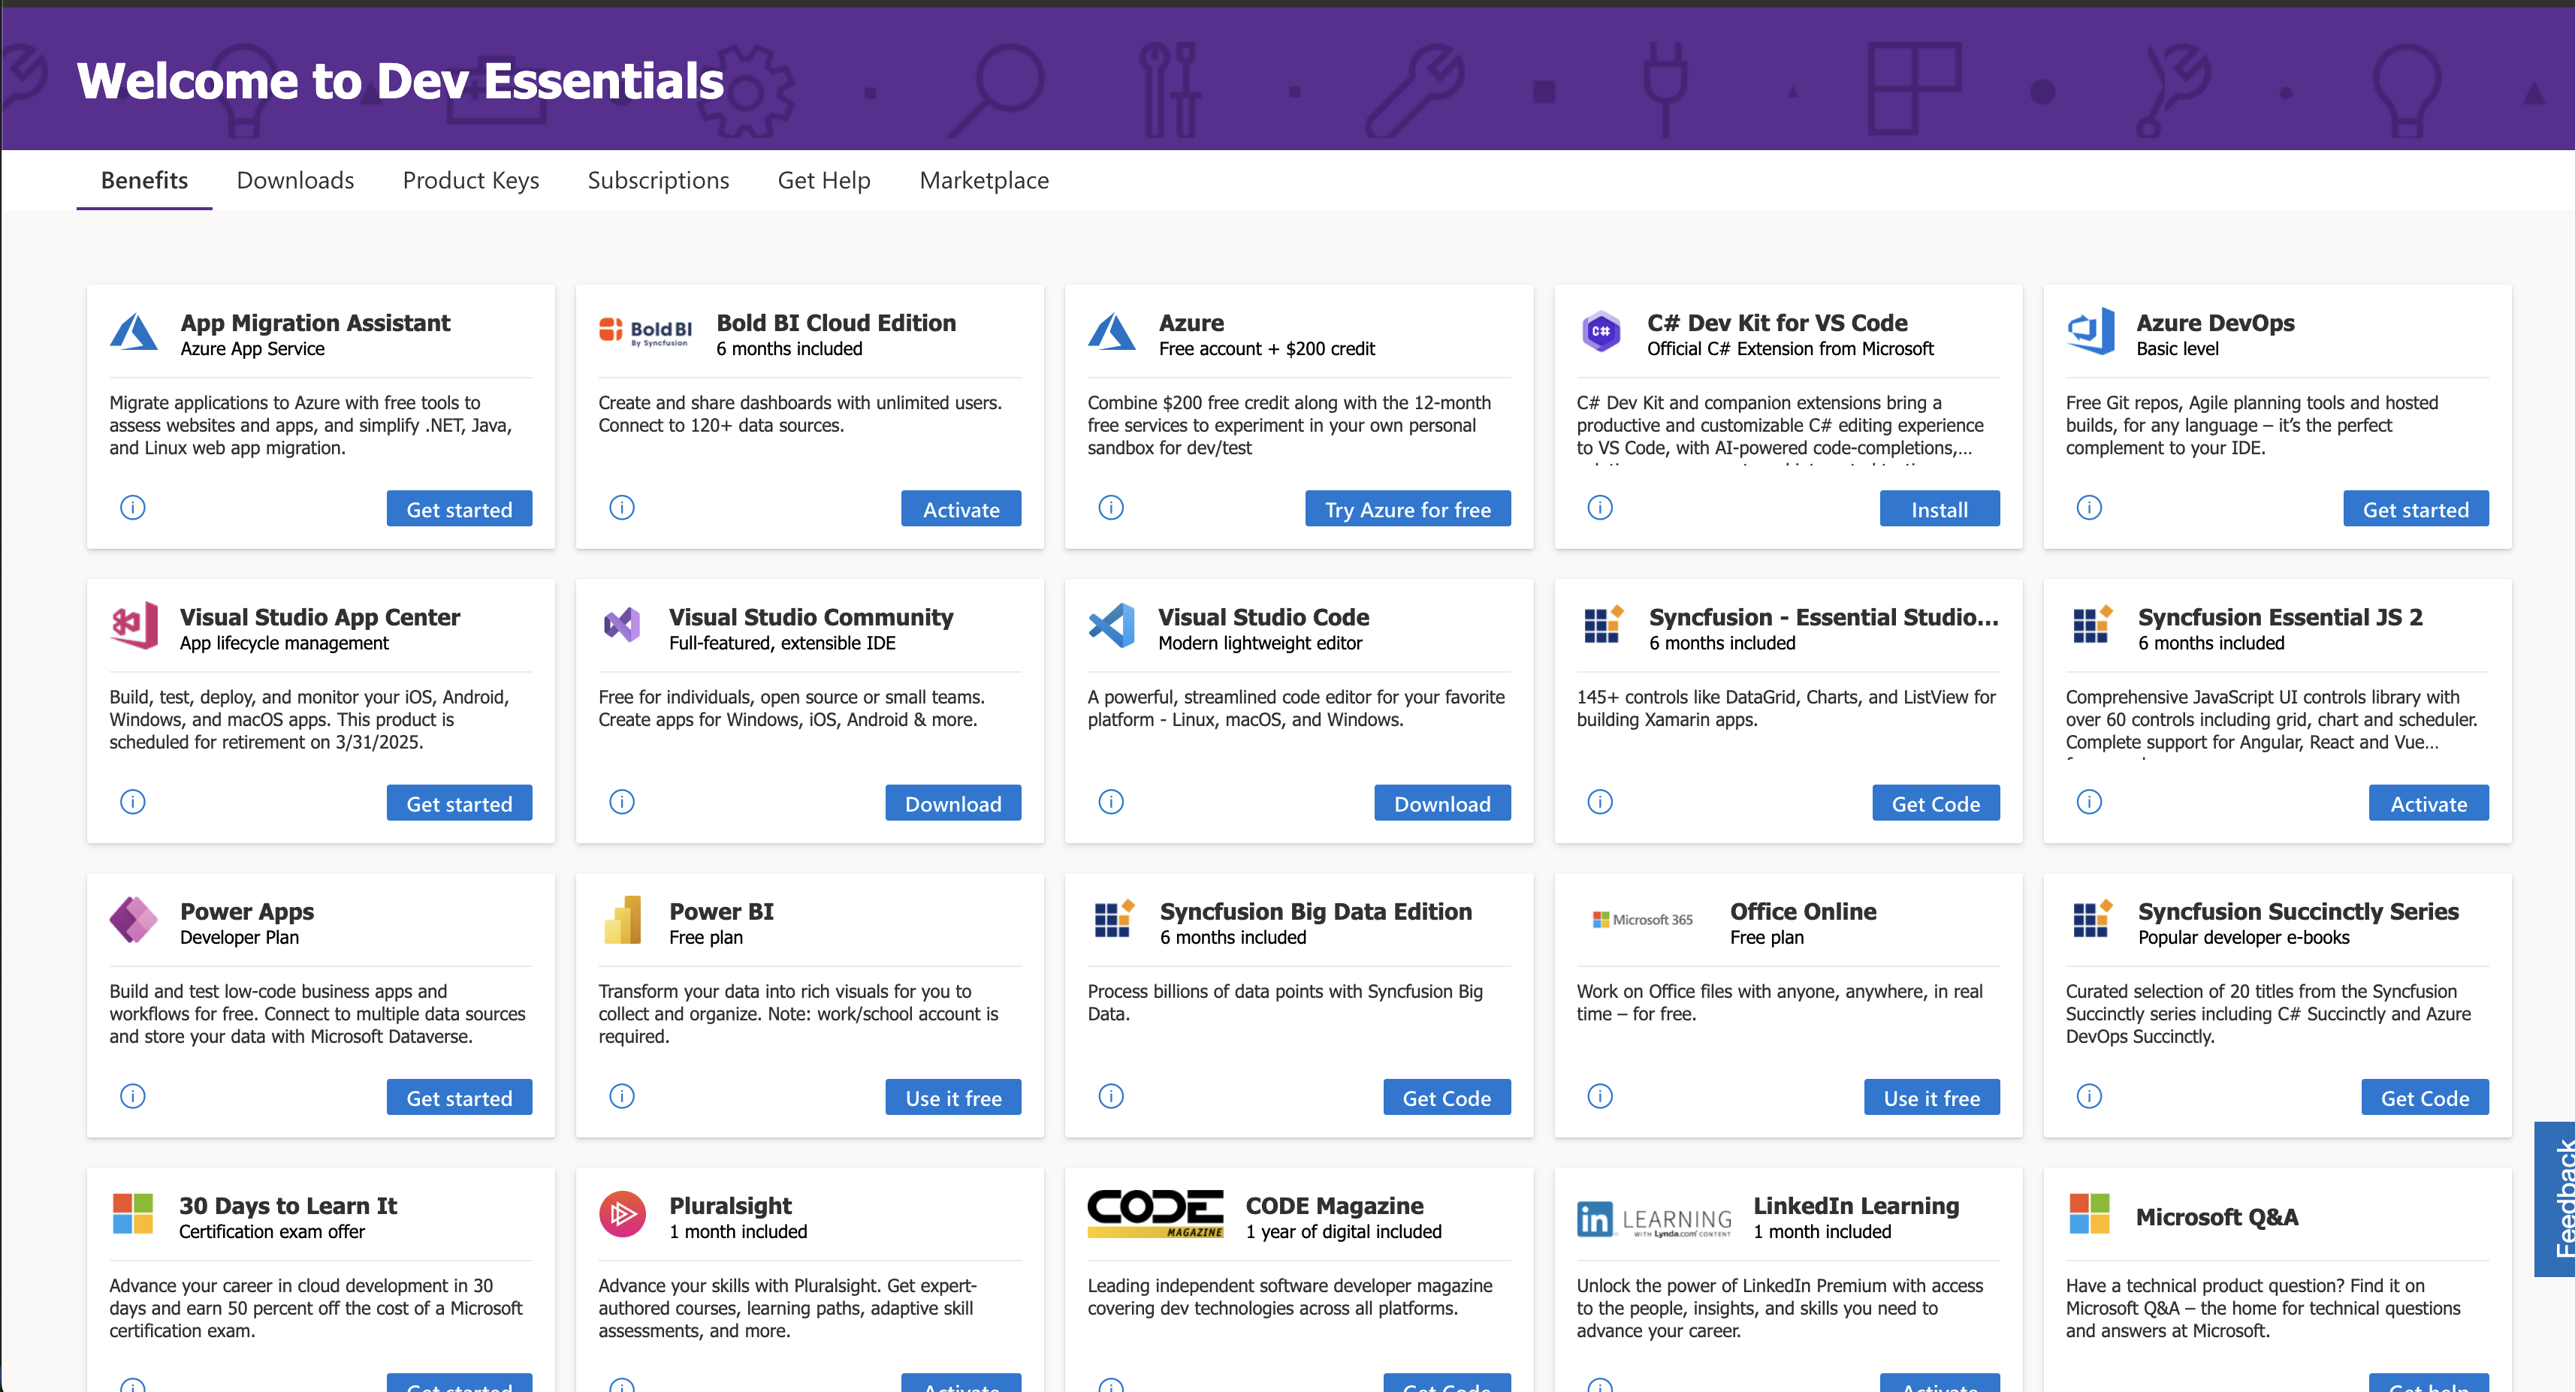2575x1392 pixels.
Task: Open info icon for Bold BI Cloud Edition
Action: (x=622, y=508)
